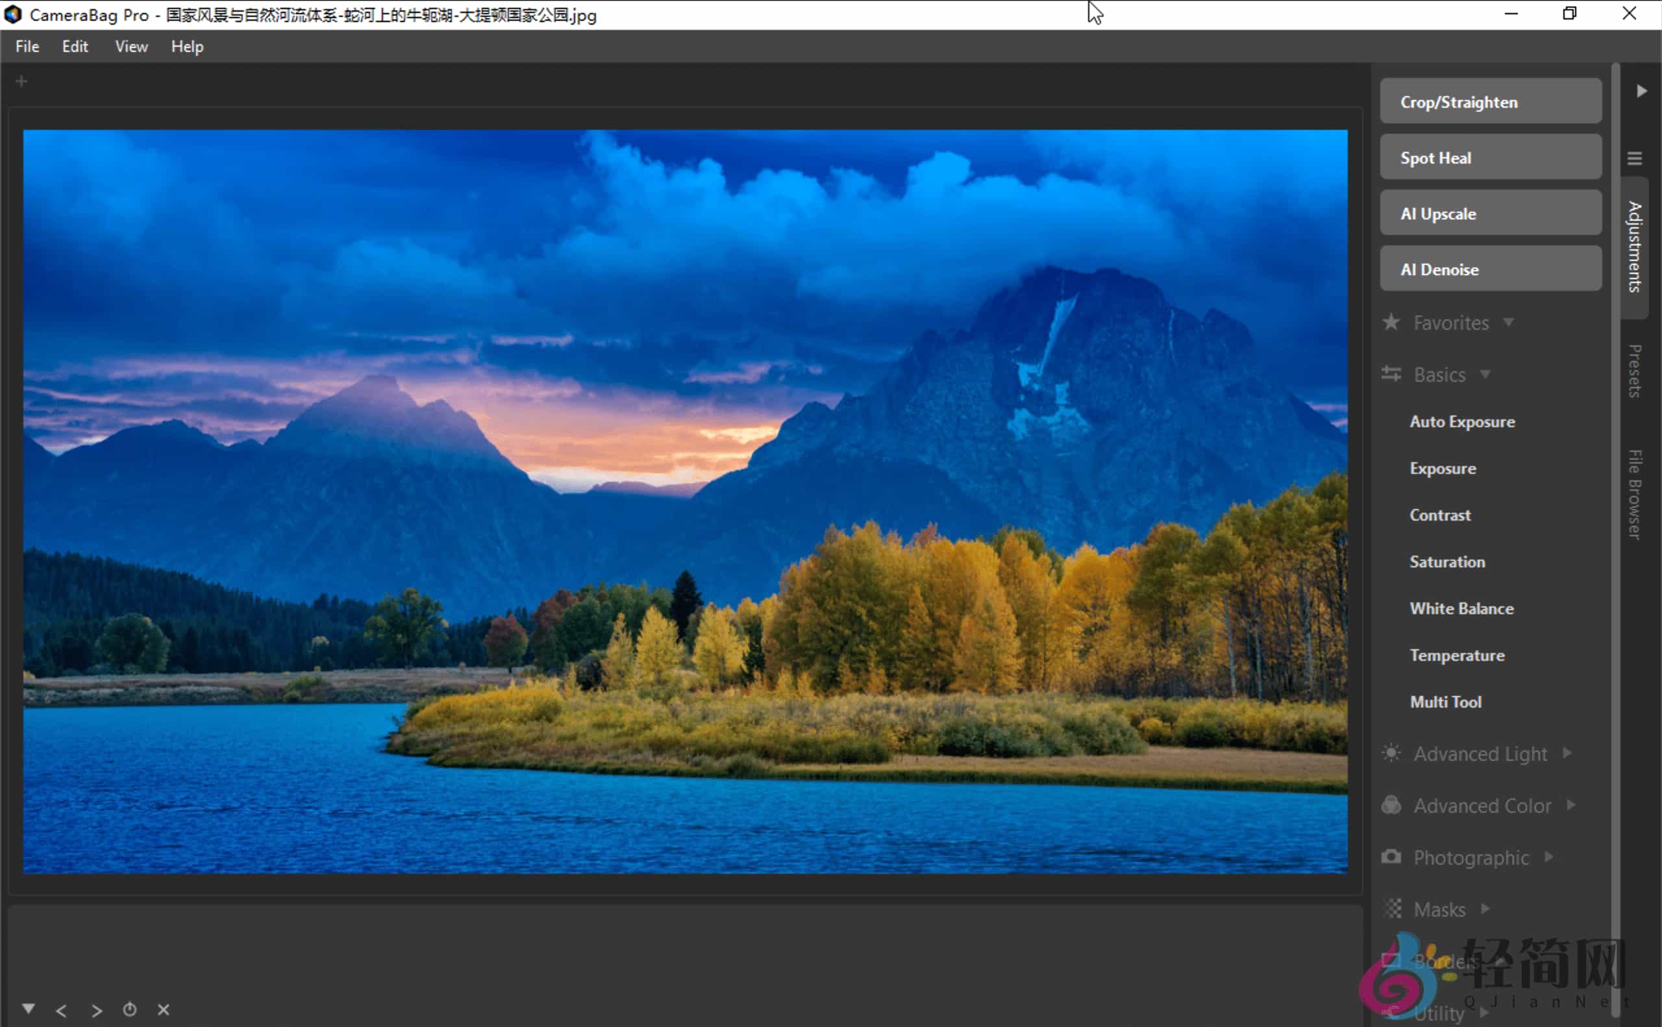Add the Saturation adjustment
The height and width of the screenshot is (1027, 1662).
click(1446, 562)
